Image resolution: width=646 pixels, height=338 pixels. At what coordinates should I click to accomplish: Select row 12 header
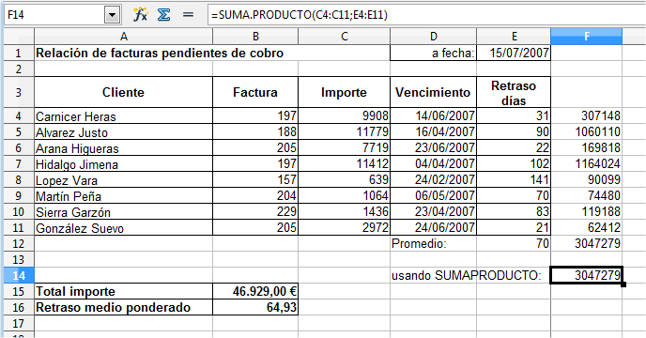point(19,243)
